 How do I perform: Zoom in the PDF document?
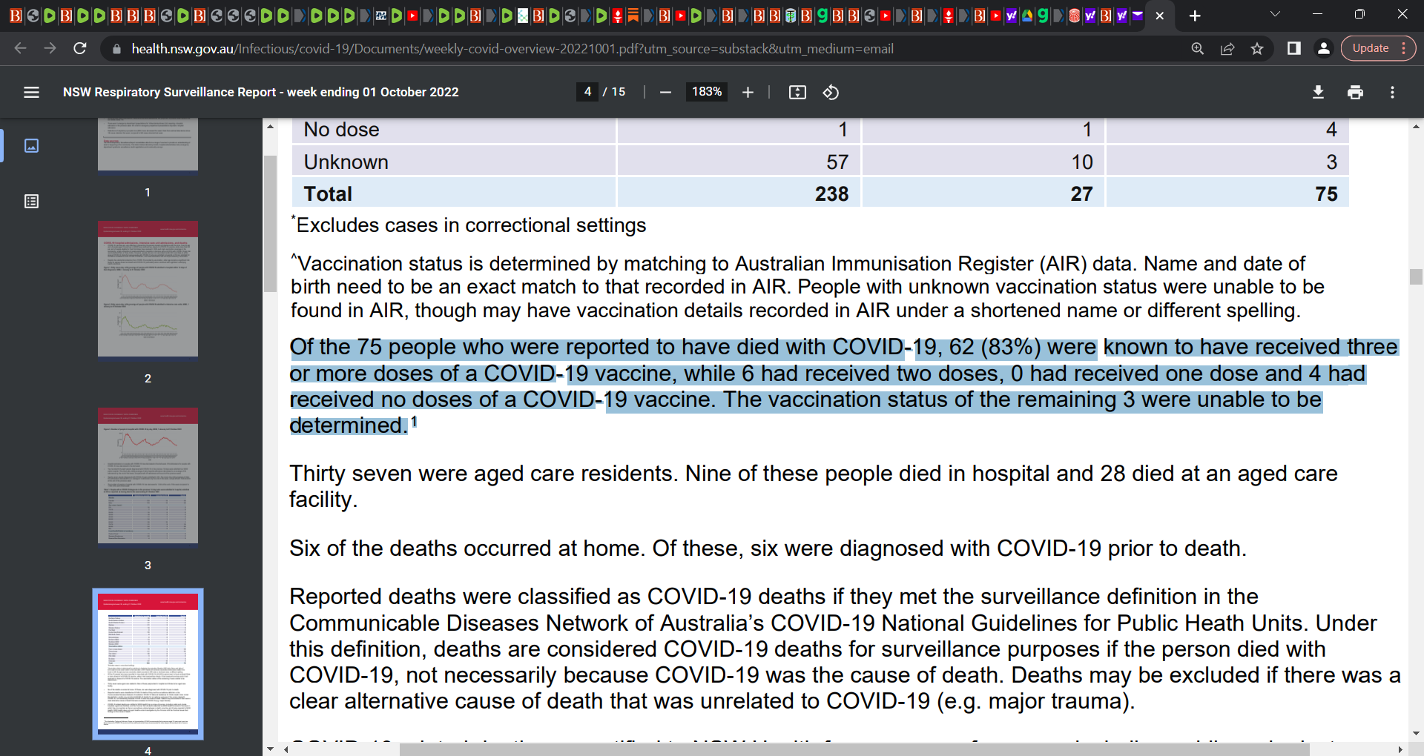(748, 92)
